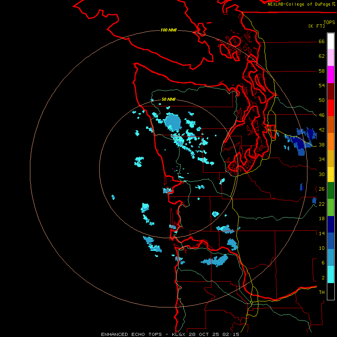This screenshot has height=337, width=337.
Task: Click the Enhanced Echo Tops KLGX caption
Action: pyautogui.click(x=170, y=334)
